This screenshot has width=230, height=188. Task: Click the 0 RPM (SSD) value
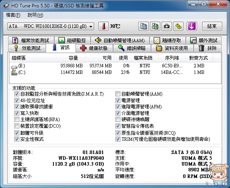tap(197, 176)
